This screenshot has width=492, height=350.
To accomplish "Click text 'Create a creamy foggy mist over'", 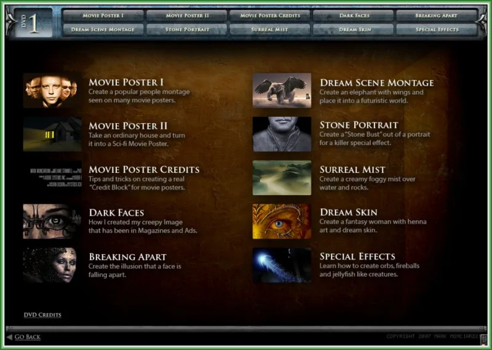I will click(367, 179).
